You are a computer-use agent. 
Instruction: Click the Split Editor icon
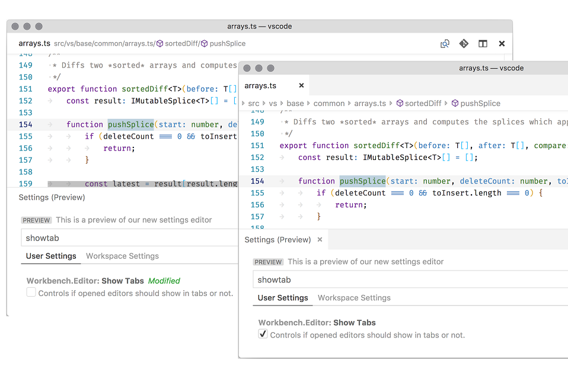click(483, 43)
